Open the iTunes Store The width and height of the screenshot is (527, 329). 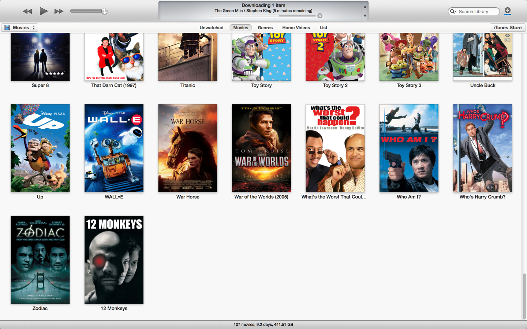[508, 27]
